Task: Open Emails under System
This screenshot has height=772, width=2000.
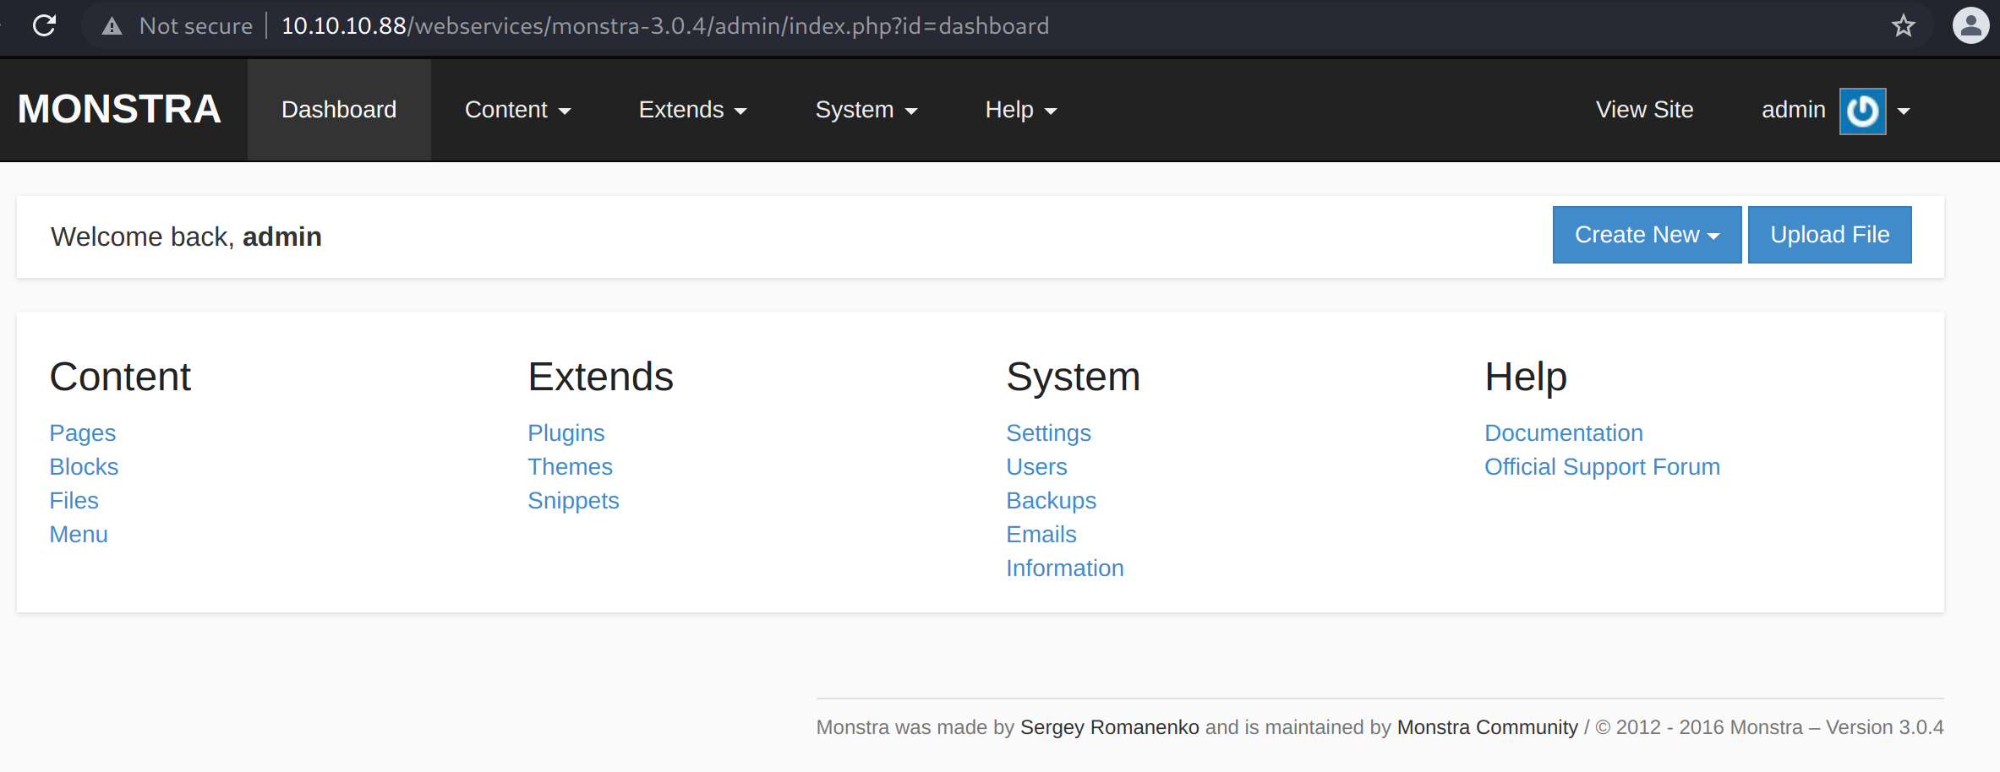Action: click(1041, 535)
